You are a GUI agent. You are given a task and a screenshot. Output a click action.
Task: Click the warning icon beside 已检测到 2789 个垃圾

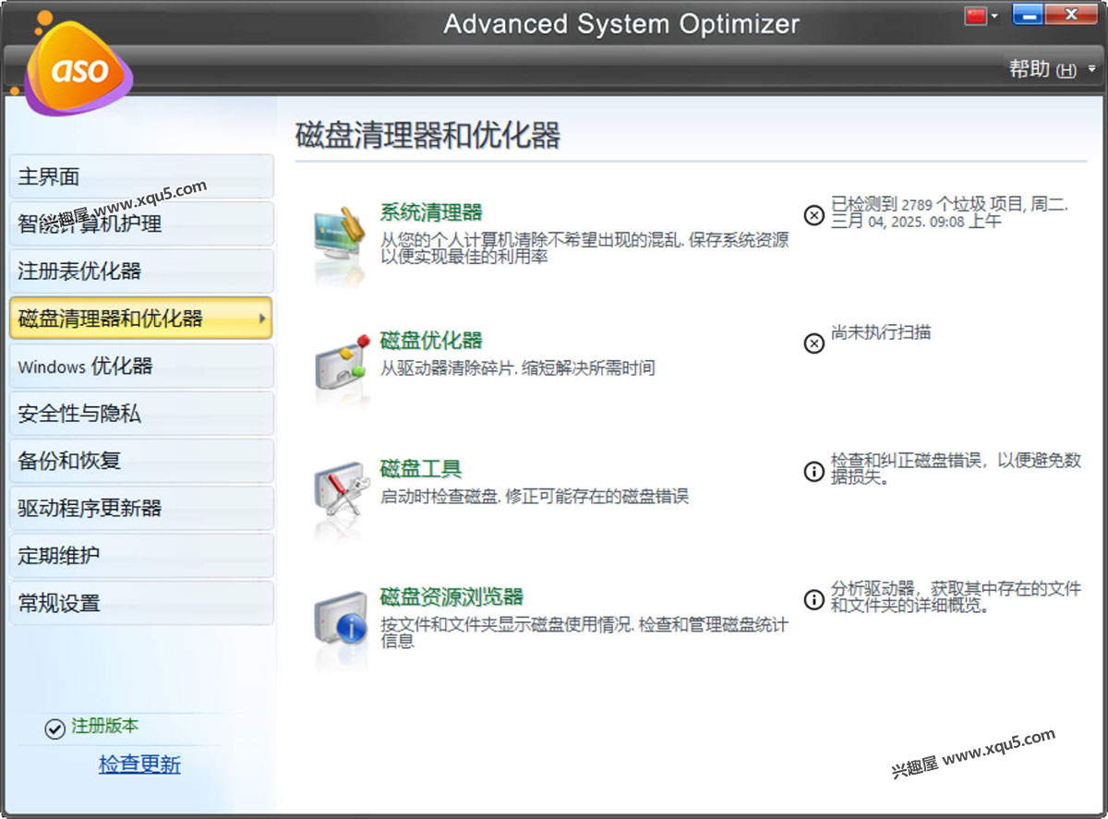813,215
